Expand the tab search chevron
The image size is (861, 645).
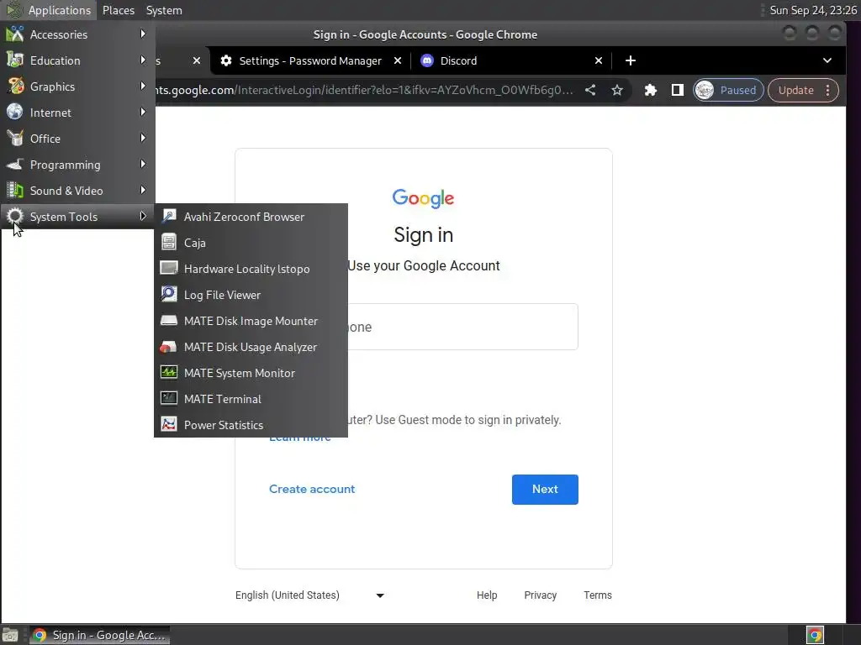pyautogui.click(x=827, y=60)
